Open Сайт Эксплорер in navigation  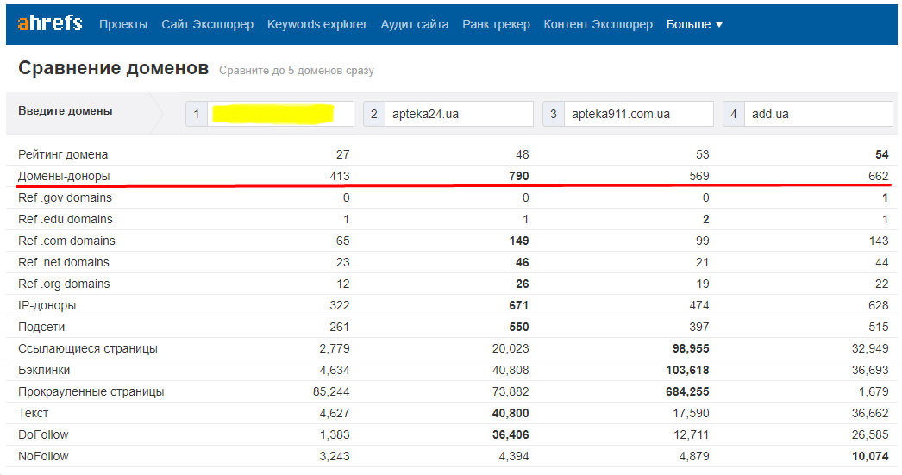point(207,24)
